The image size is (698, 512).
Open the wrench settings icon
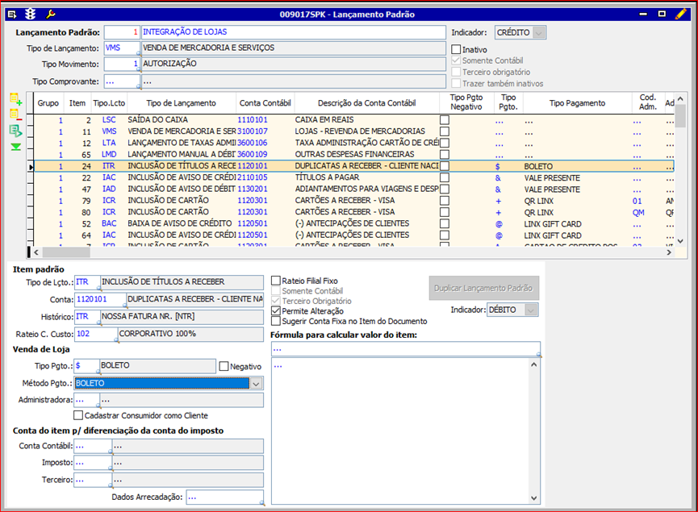51,14
